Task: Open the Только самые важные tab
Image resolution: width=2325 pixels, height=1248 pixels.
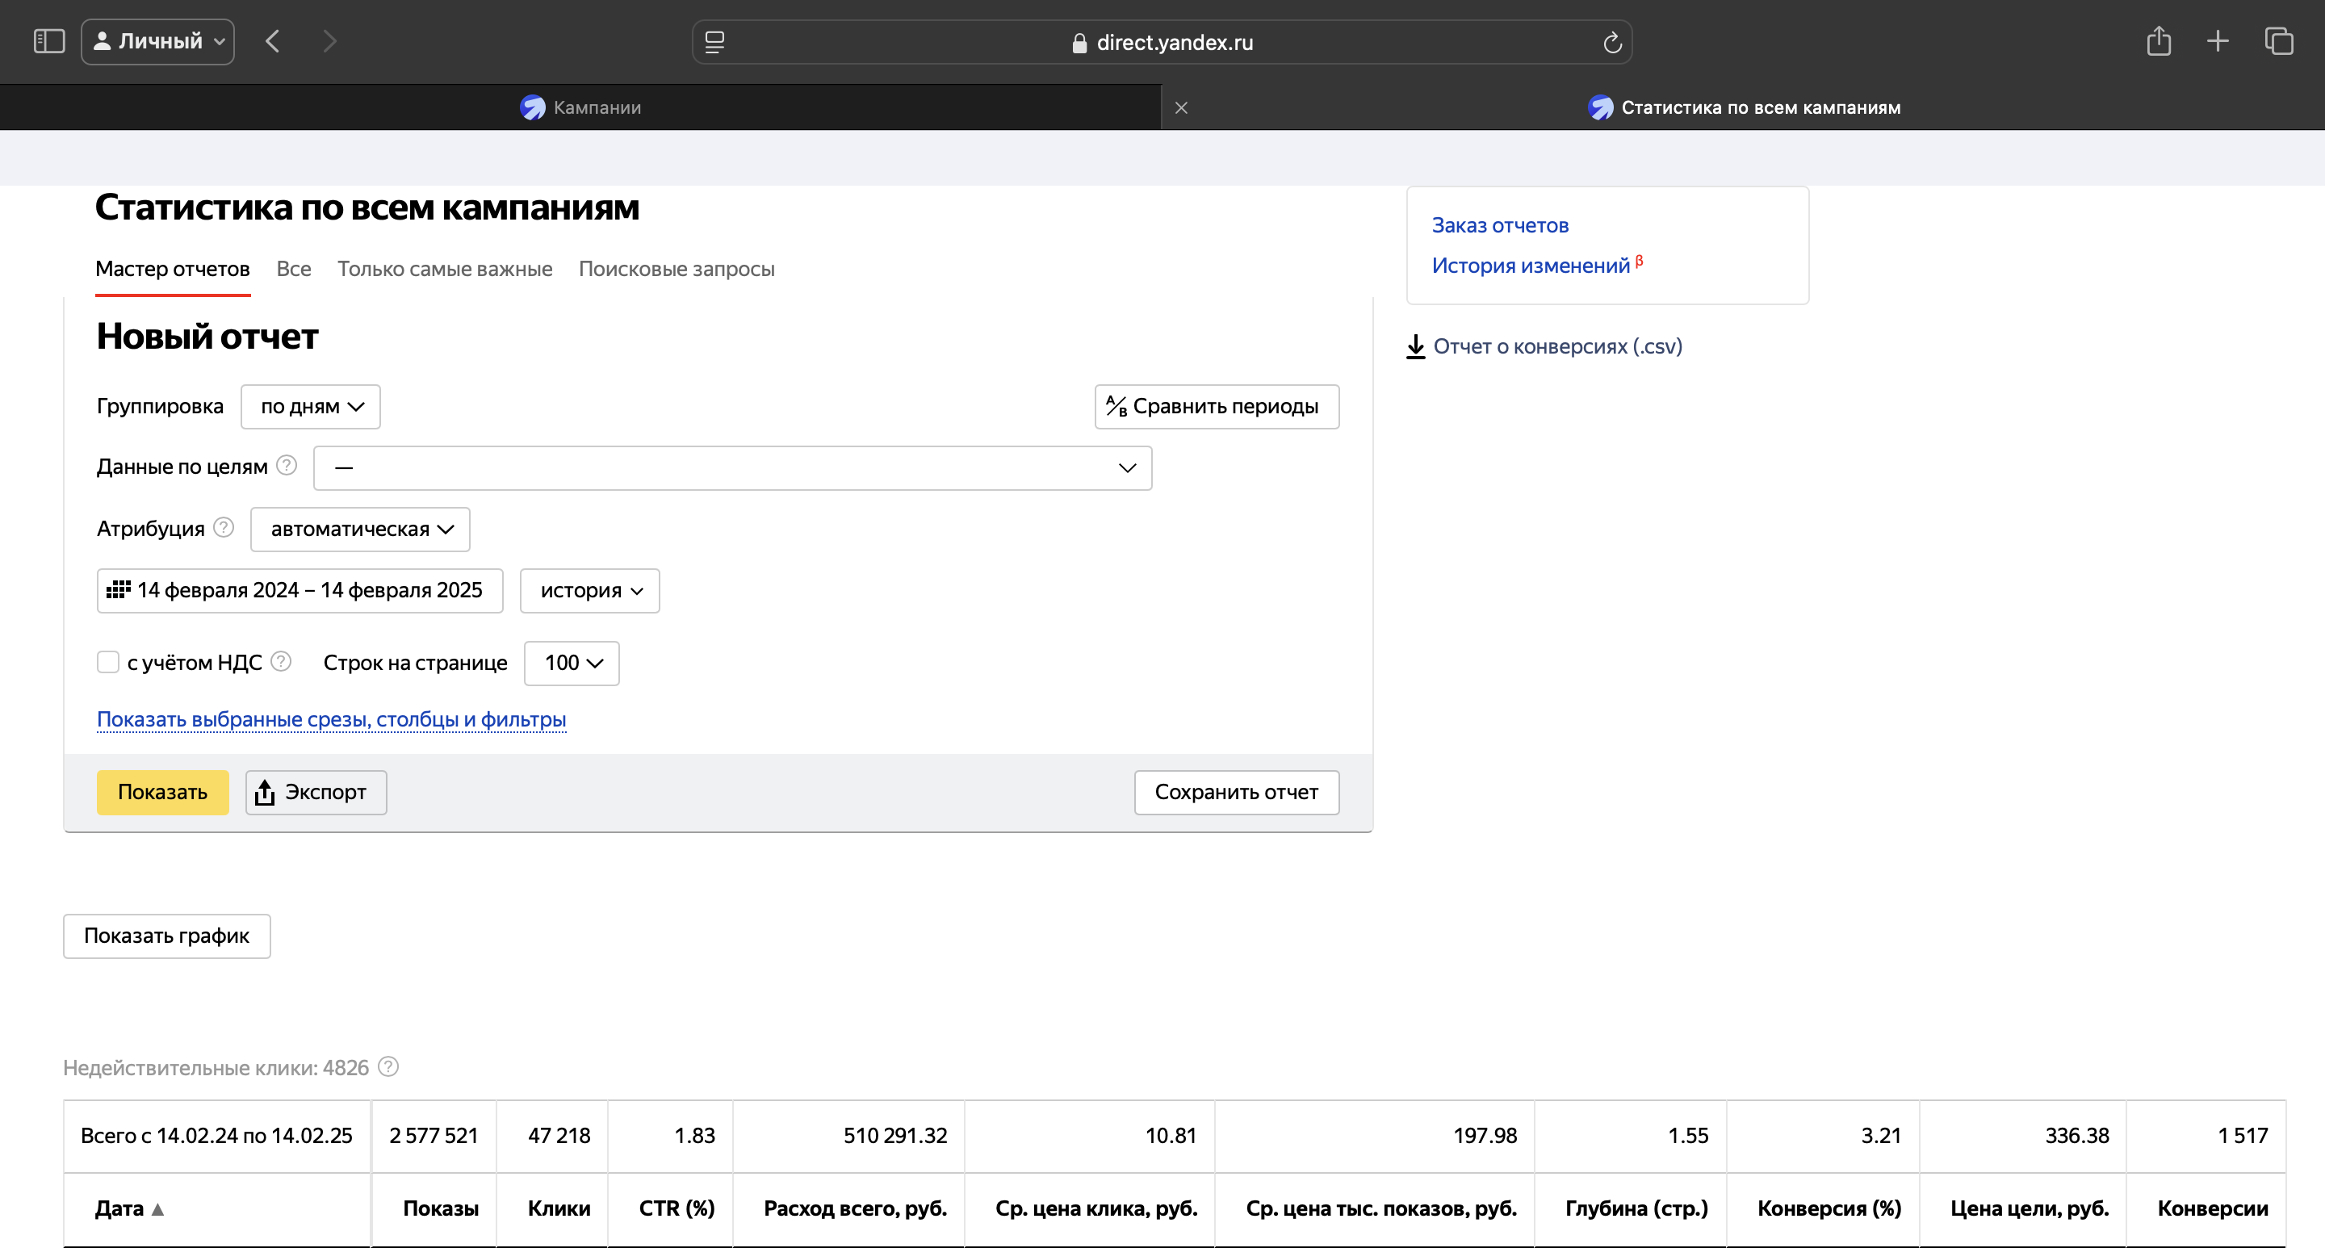Action: coord(444,269)
